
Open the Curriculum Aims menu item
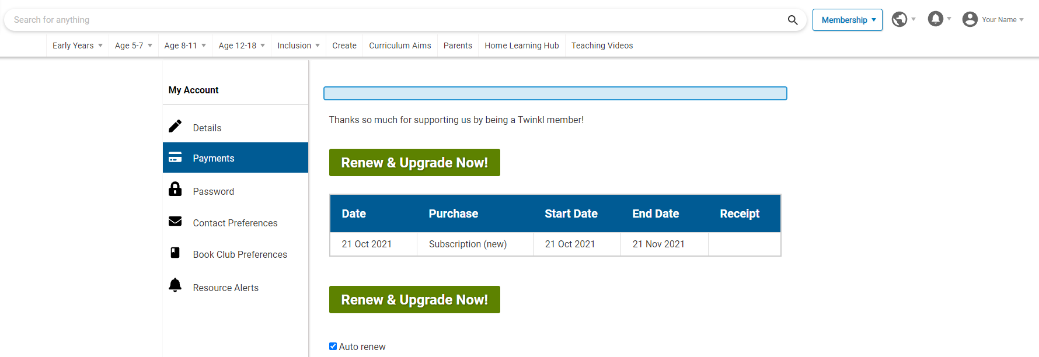[400, 45]
